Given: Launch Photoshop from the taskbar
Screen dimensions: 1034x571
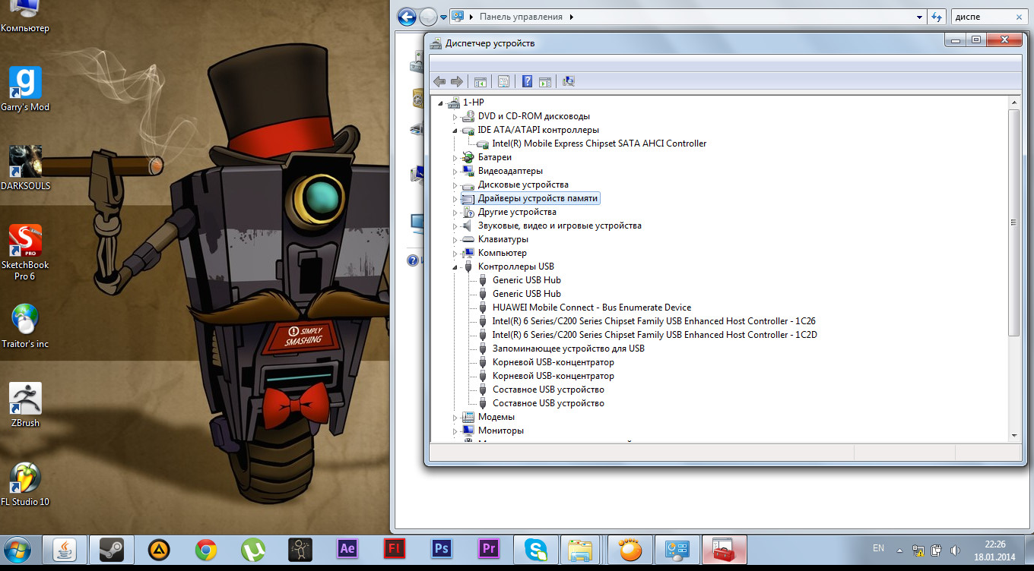Looking at the screenshot, I should tap(442, 549).
